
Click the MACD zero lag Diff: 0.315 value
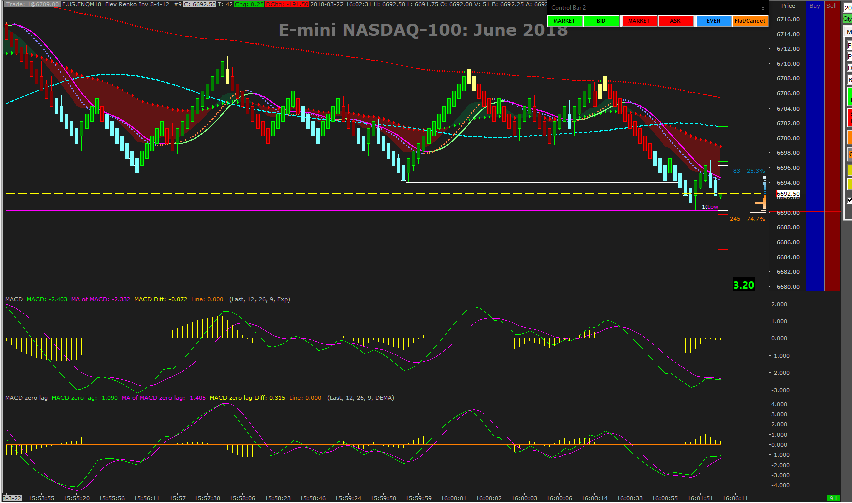[247, 398]
